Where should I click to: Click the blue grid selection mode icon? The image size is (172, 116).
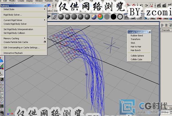coord(49,5)
